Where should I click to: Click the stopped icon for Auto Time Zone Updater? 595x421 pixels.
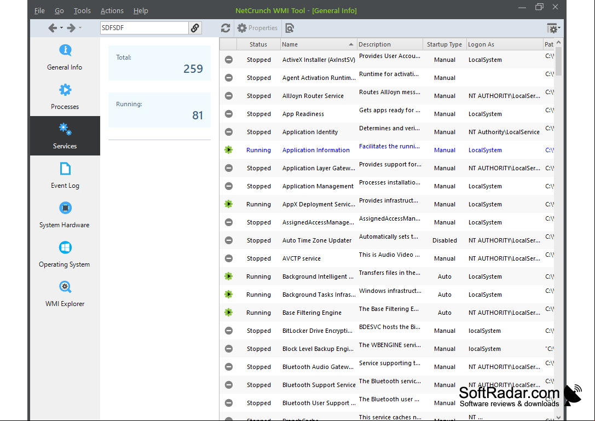tap(228, 240)
